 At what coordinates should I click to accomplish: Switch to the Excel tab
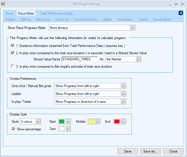[x=9, y=13]
